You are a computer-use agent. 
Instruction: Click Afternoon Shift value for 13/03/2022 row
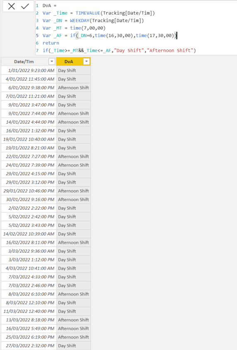(73, 320)
